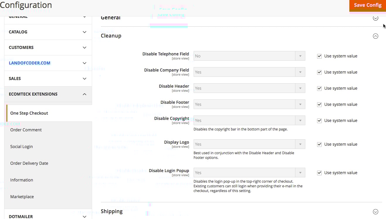Open the Disable Header dropdown
This screenshot has width=386, height=219.
(x=249, y=88)
